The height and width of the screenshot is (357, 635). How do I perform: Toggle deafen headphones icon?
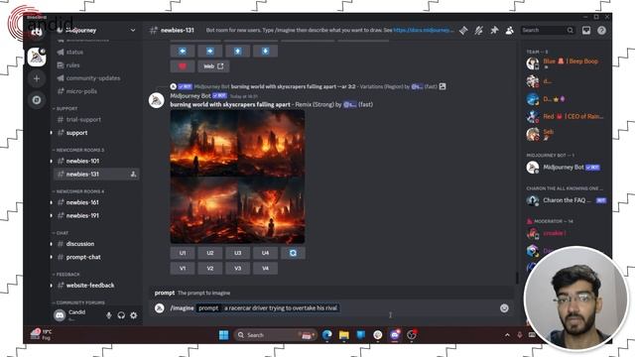[x=121, y=315]
